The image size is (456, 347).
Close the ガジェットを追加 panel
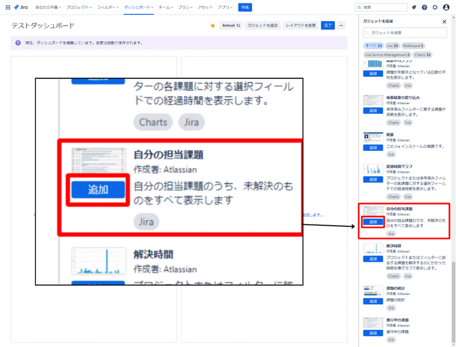click(444, 22)
